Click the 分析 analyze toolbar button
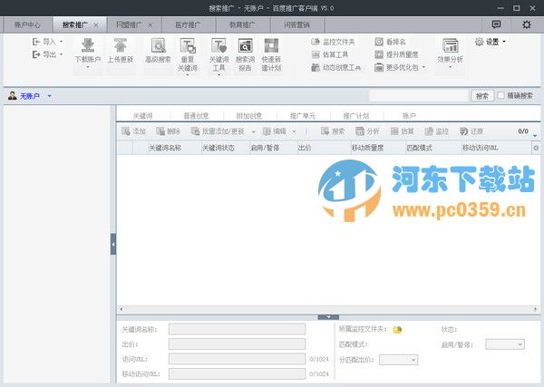The image size is (544, 387). 367,131
